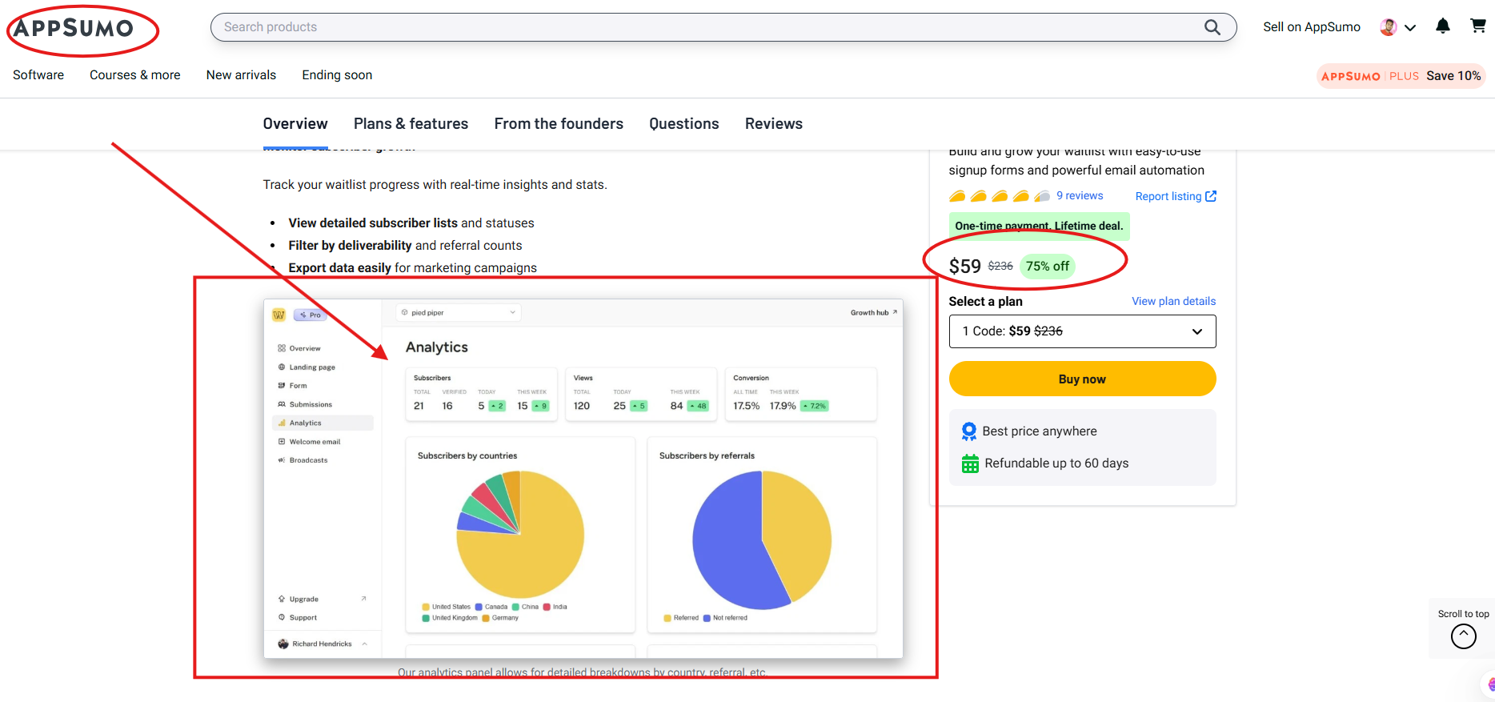The width and height of the screenshot is (1495, 702).
Task: Click the search magnifier icon
Action: (1212, 27)
